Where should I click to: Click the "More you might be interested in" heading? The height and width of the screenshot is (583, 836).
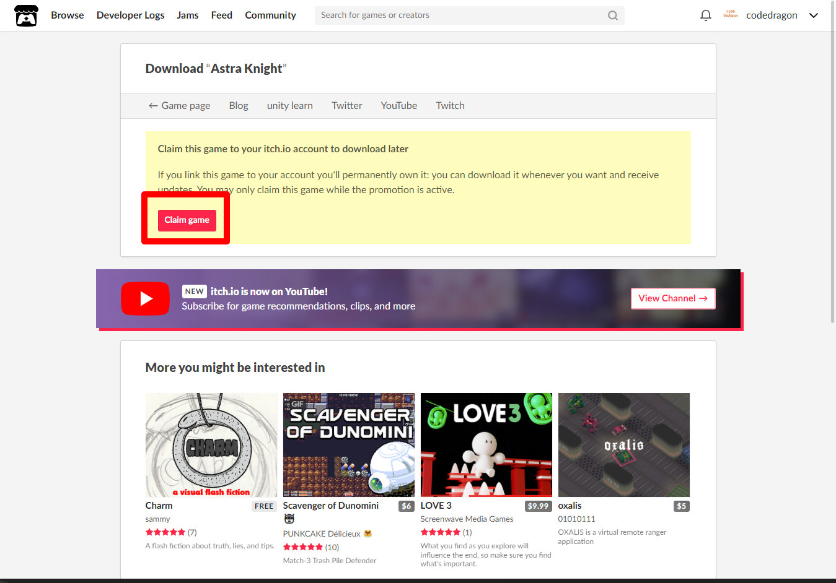(235, 368)
